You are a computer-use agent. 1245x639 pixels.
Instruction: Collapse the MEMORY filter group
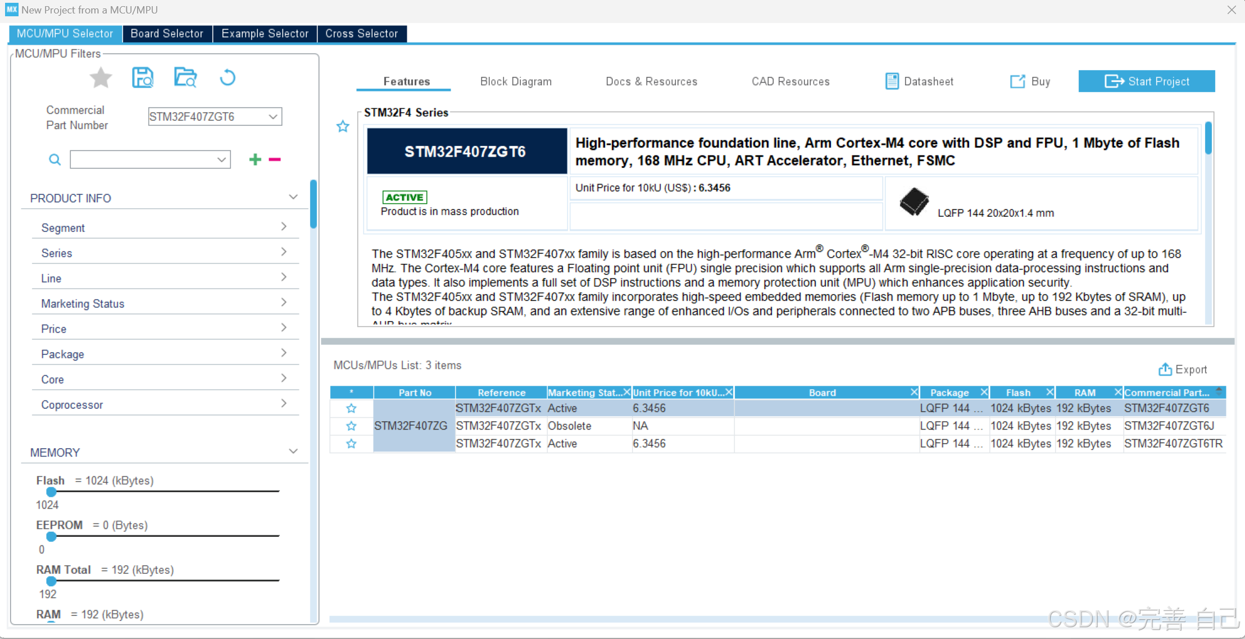(x=293, y=451)
